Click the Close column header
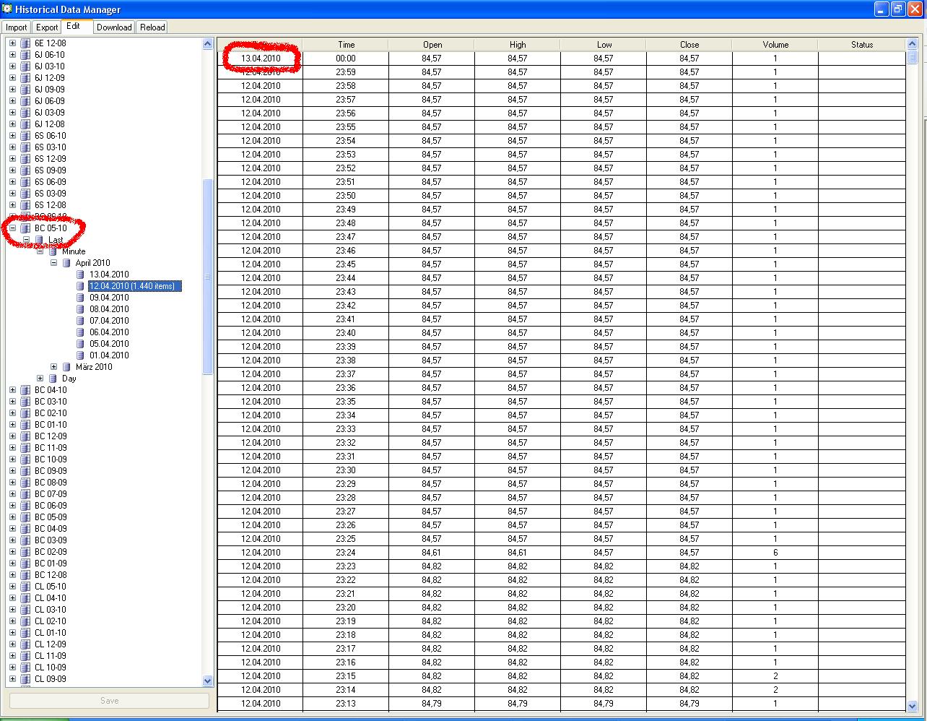This screenshot has width=927, height=721. 689,45
